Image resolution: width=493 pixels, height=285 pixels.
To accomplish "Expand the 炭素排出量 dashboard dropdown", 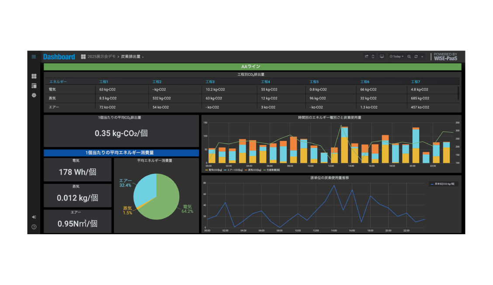I will (132, 56).
